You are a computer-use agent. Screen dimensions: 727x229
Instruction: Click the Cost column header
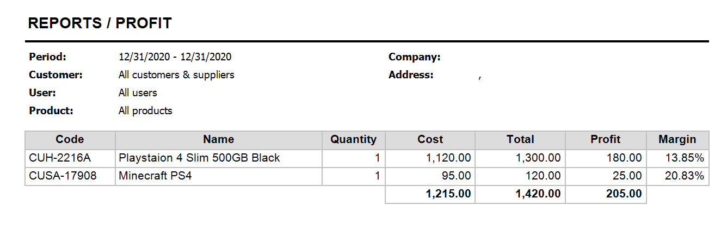pyautogui.click(x=430, y=140)
